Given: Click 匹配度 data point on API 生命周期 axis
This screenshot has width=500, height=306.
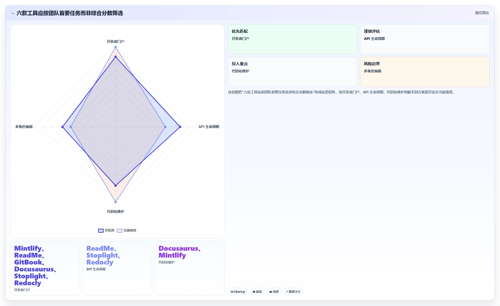Looking at the screenshot, I should (180, 127).
